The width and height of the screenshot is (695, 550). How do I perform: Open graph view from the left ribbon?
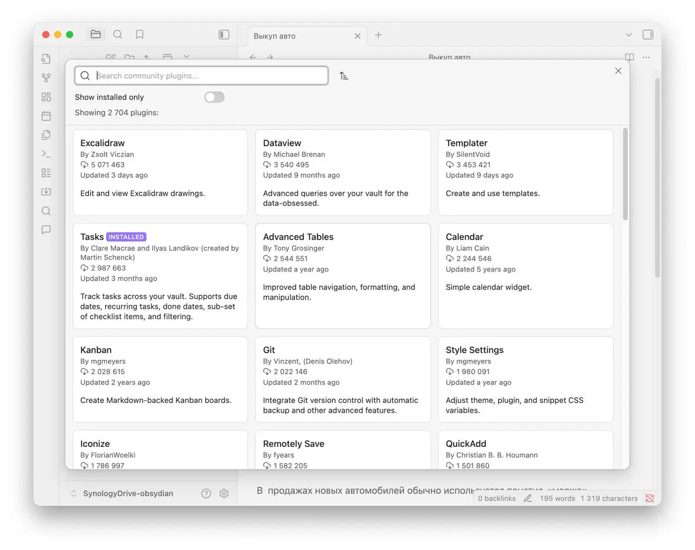pos(46,78)
